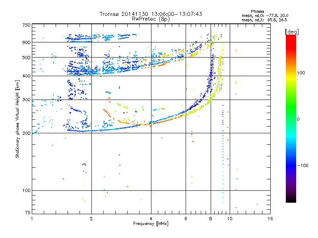Screen dimensions: 318x238
Task: Click the x-axis tick label '2'
Action: point(91,219)
